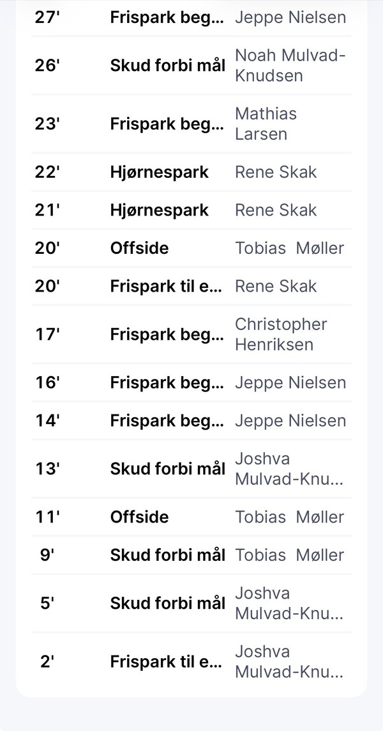Select the 21' Hjørnespark event

pos(159,210)
